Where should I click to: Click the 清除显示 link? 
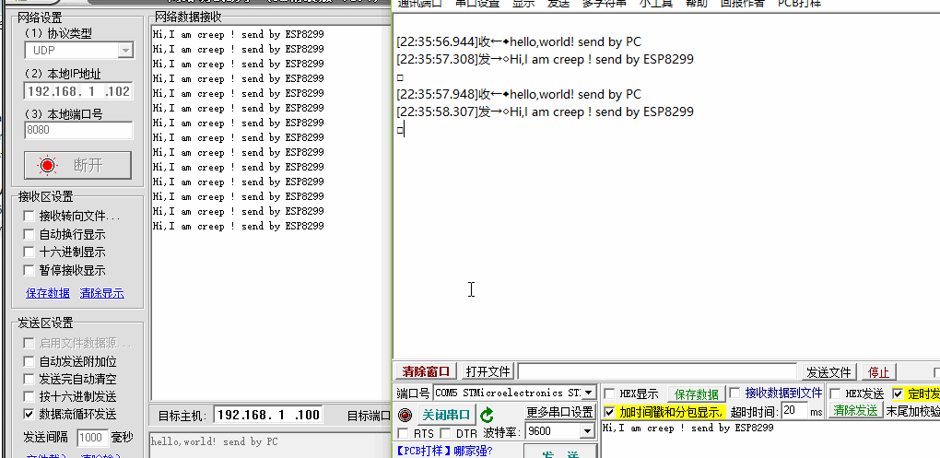[x=102, y=293]
